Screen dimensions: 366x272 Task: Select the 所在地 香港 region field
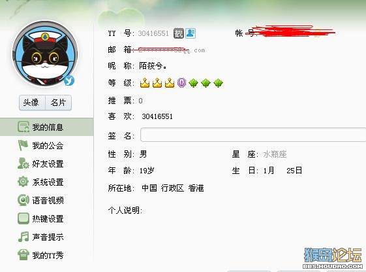pos(196,188)
